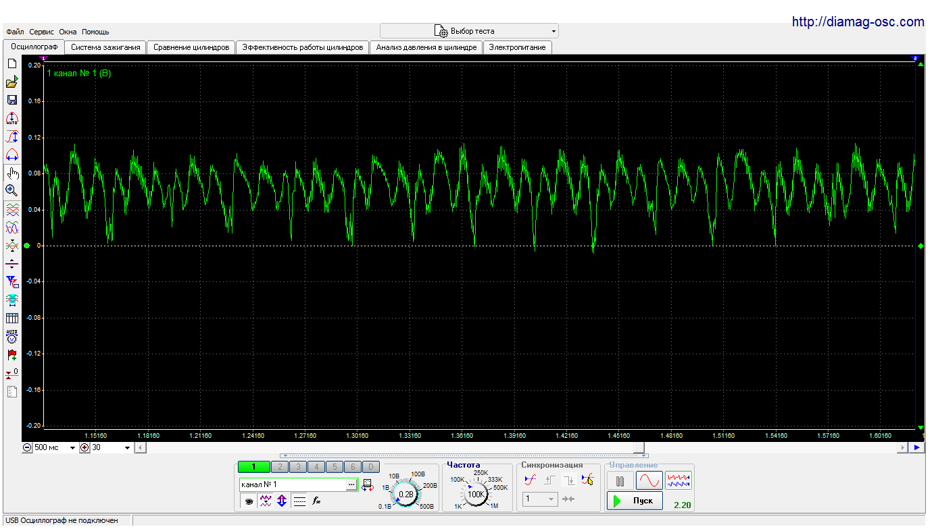Save the oscillogram with floppy disk icon
Screen dimensions: 934x529
pyautogui.click(x=11, y=100)
